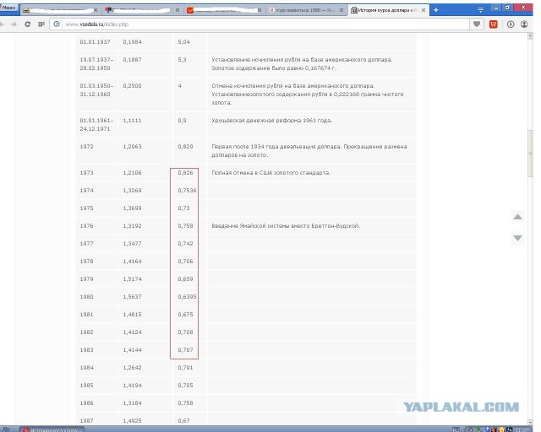Close the second browser tab
Viewport: 541px width, 432px height.
point(178,10)
